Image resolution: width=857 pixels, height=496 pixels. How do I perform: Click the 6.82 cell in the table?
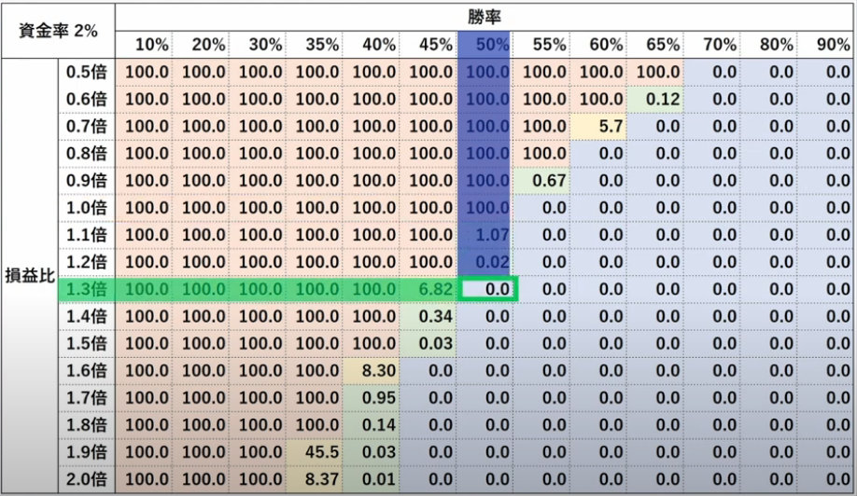click(x=428, y=289)
